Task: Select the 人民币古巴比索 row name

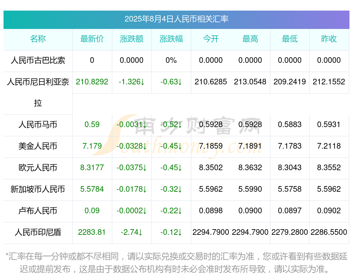Action: click(x=38, y=60)
